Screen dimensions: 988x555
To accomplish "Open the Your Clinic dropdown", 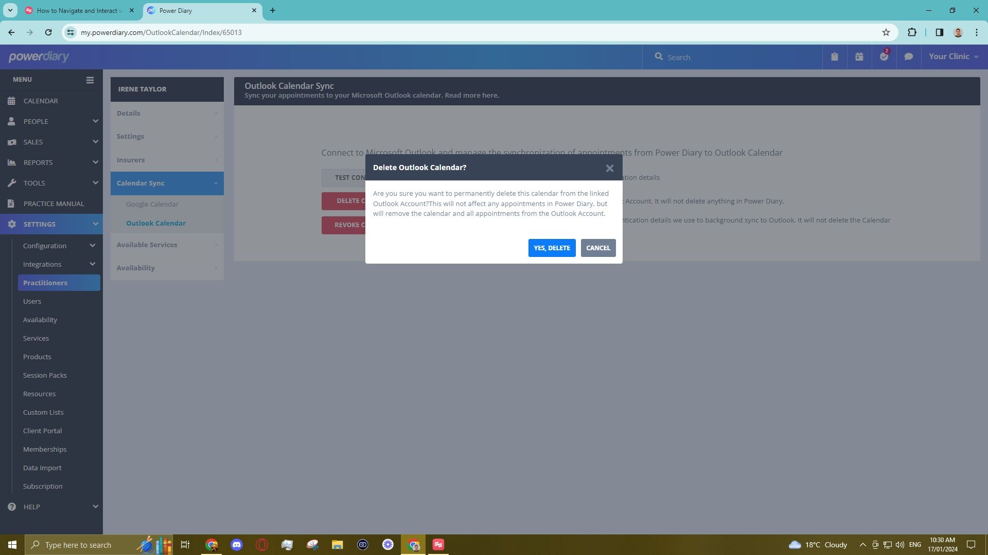I will (x=954, y=57).
